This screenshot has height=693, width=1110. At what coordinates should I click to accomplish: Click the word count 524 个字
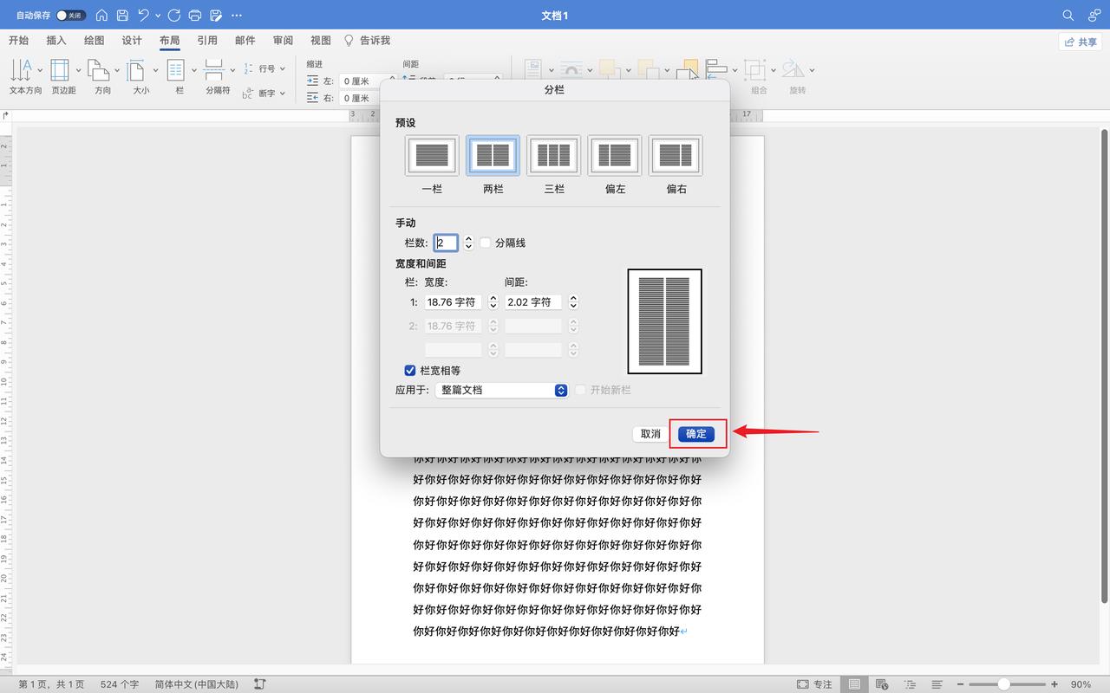click(x=120, y=684)
